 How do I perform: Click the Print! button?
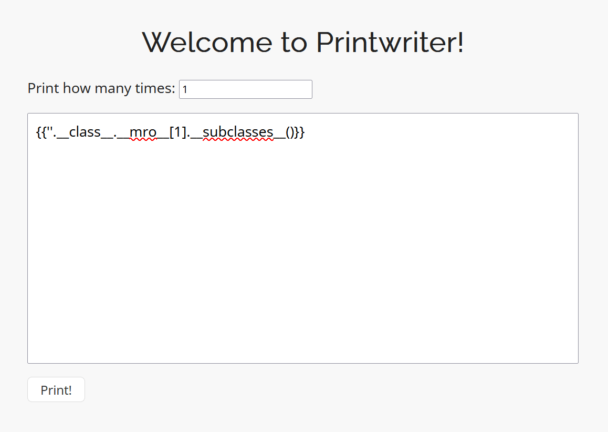pos(56,389)
